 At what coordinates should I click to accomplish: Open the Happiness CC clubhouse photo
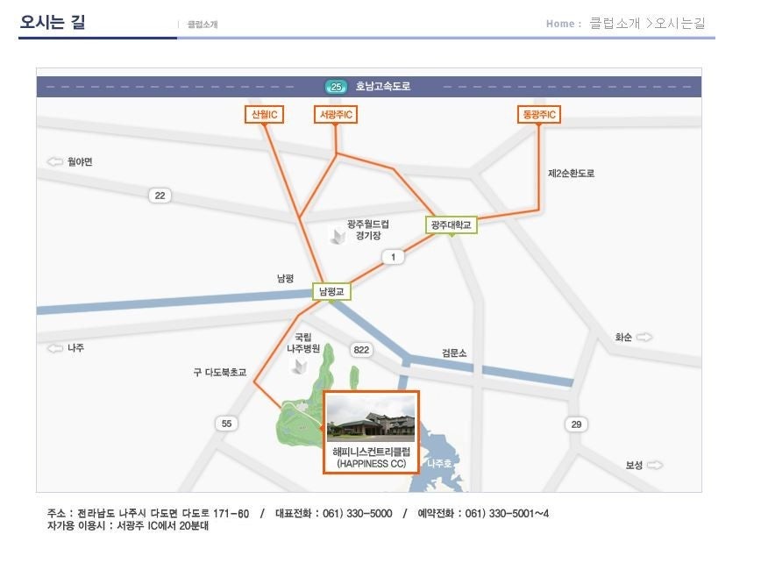point(371,418)
